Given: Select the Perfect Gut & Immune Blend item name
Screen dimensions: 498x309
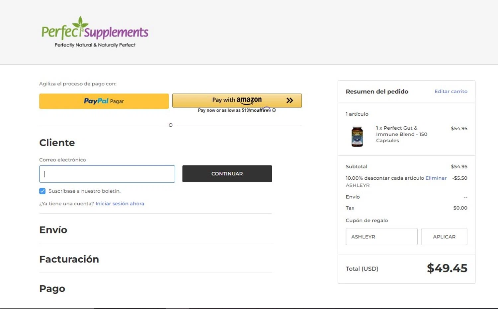Looking at the screenshot, I should (401, 134).
